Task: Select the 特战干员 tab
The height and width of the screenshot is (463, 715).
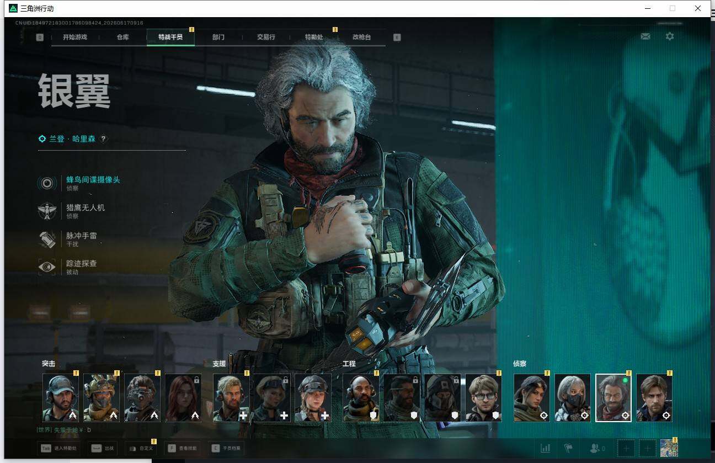Action: [x=170, y=38]
